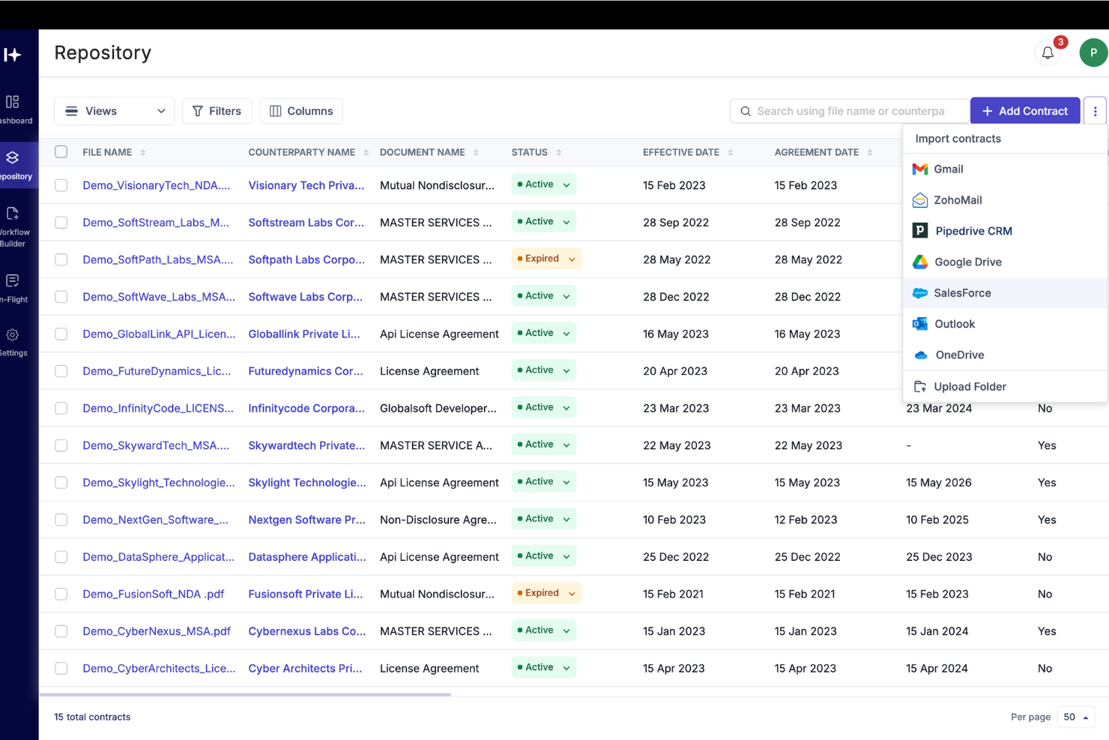
Task: Click the Pipedrive CRM logo icon
Action: pos(920,231)
